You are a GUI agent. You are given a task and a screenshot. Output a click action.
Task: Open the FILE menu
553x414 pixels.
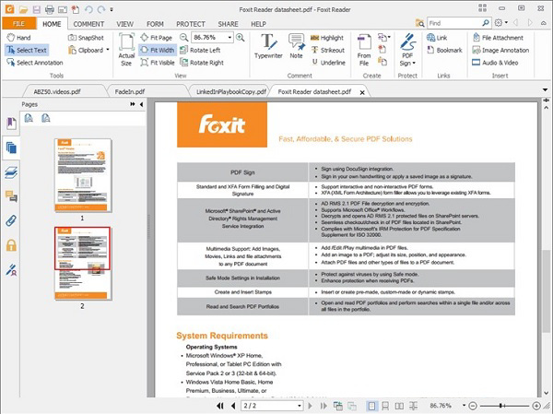pyautogui.click(x=19, y=24)
